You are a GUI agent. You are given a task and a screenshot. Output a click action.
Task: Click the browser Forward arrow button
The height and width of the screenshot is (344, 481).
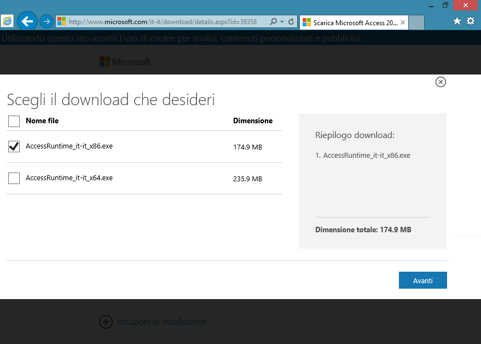tap(47, 22)
